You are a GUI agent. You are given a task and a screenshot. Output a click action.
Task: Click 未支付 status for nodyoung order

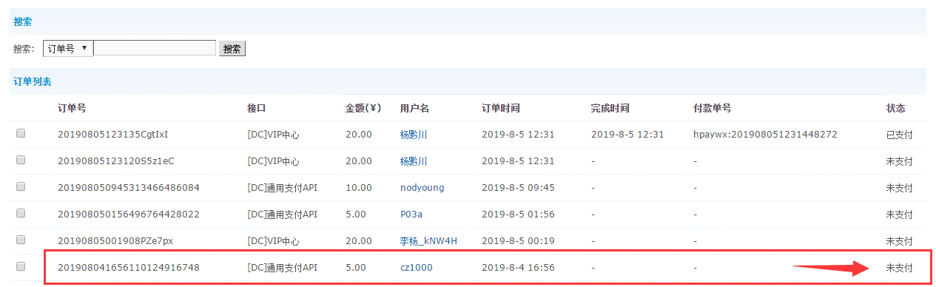(x=900, y=188)
